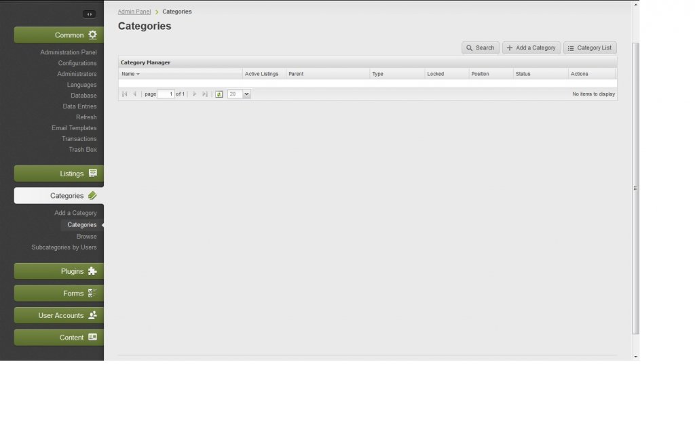Refresh the Category Manager grid
This screenshot has width=695, height=440.
coord(219,94)
